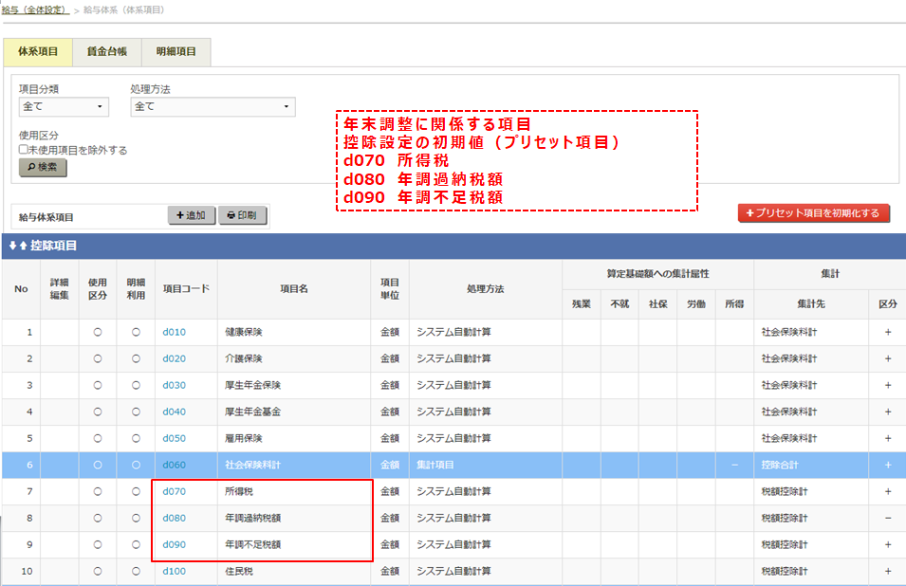
Task: Switch to the 明細項目 tab
Action: (x=176, y=51)
